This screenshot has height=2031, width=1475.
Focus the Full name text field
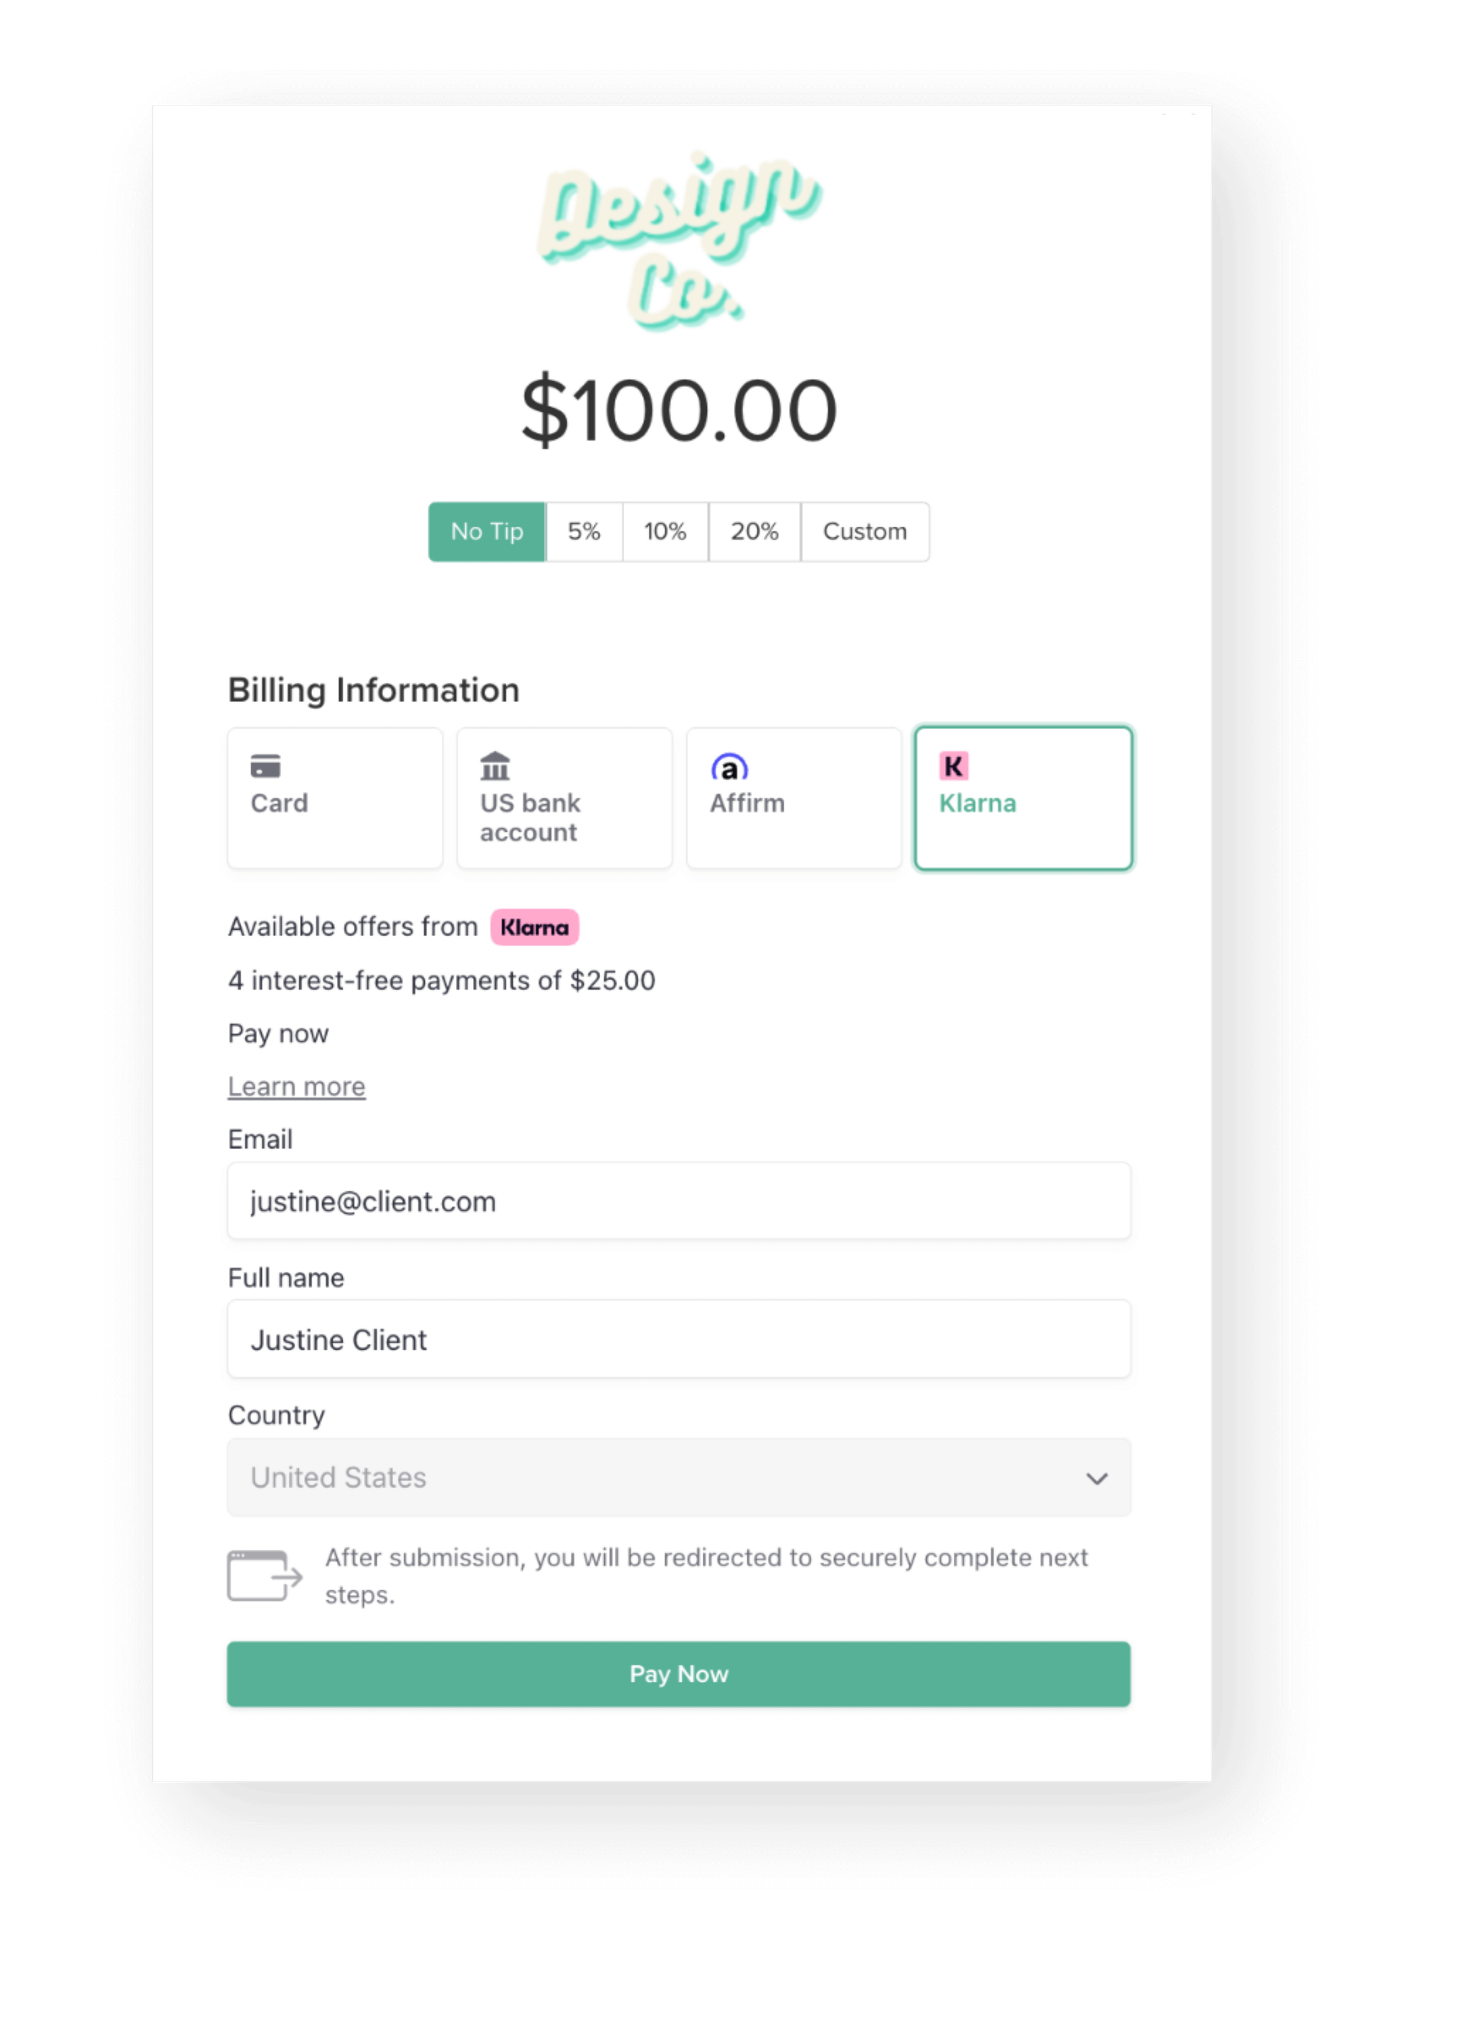(679, 1340)
